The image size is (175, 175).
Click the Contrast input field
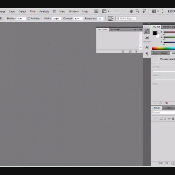pos(78,19)
